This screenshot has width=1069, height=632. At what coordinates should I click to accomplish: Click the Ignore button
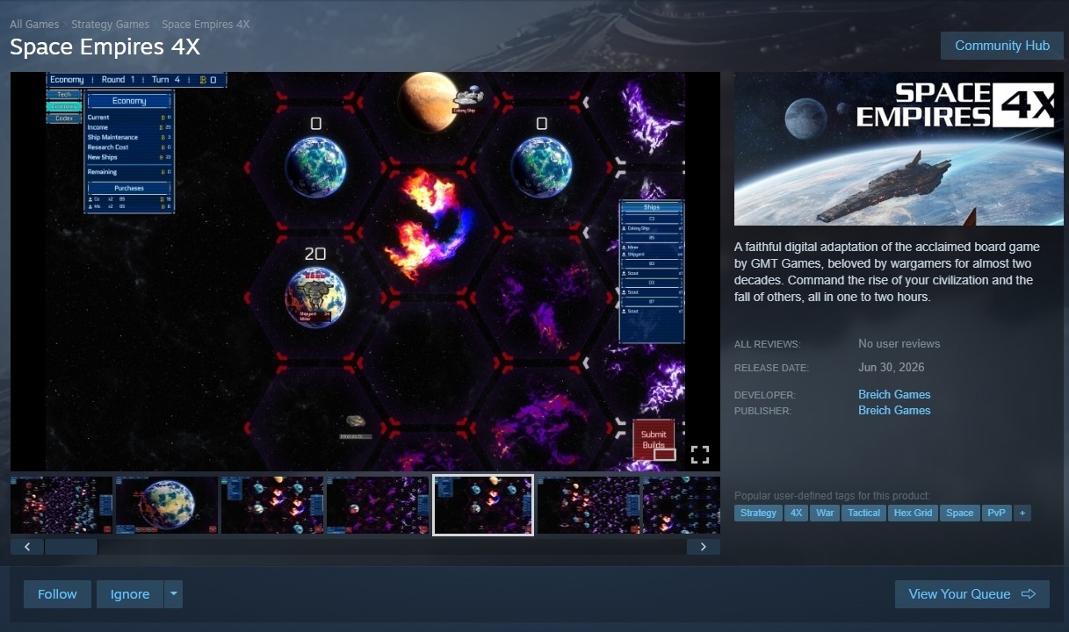point(130,594)
